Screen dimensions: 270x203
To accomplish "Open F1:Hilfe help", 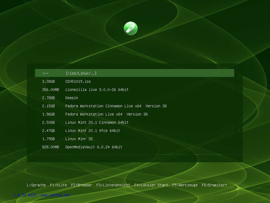I will [x=58, y=185].
